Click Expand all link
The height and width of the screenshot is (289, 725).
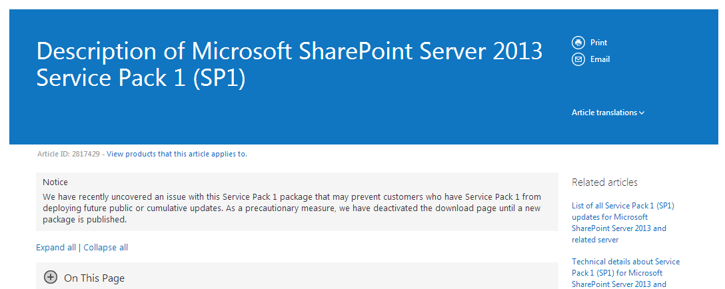tap(56, 248)
